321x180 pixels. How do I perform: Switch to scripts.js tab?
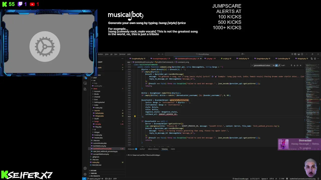coord(227,58)
